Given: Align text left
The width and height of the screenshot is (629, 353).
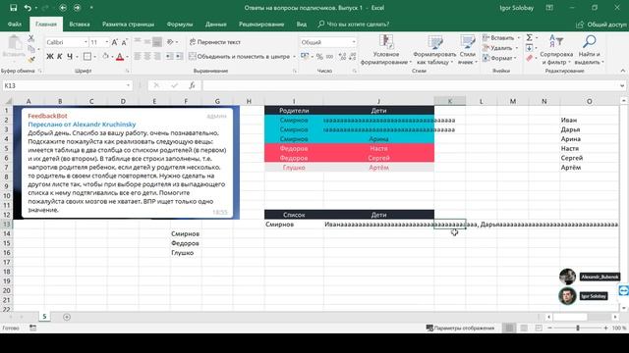Looking at the screenshot, I should coord(138,57).
